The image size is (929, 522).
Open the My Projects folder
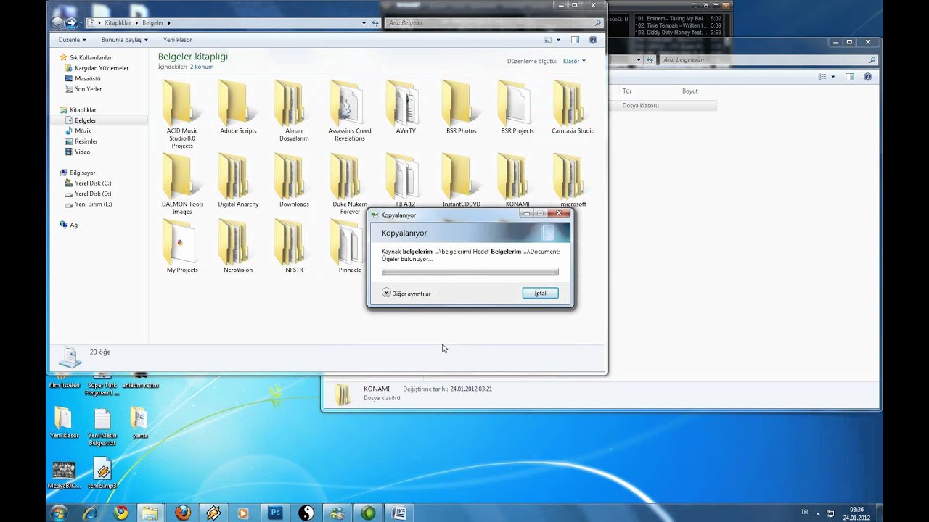(x=182, y=246)
